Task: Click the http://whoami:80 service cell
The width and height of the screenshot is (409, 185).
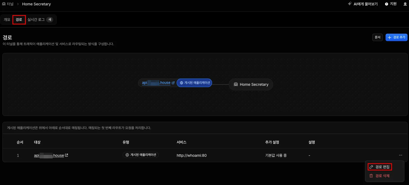Action: (x=192, y=155)
